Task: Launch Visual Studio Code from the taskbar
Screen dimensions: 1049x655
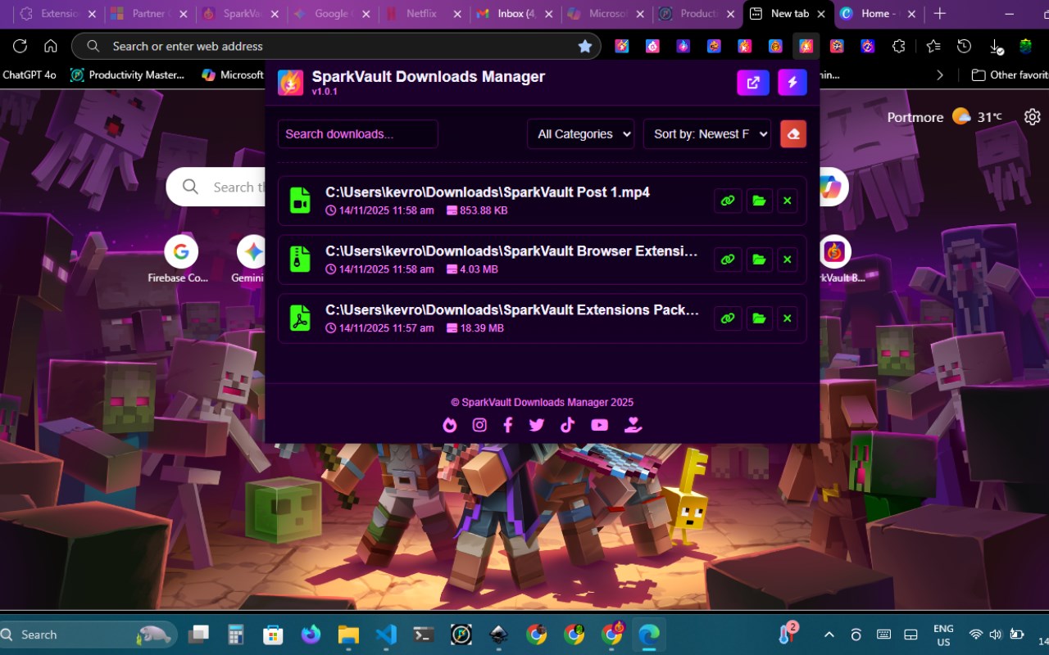Action: (x=386, y=635)
